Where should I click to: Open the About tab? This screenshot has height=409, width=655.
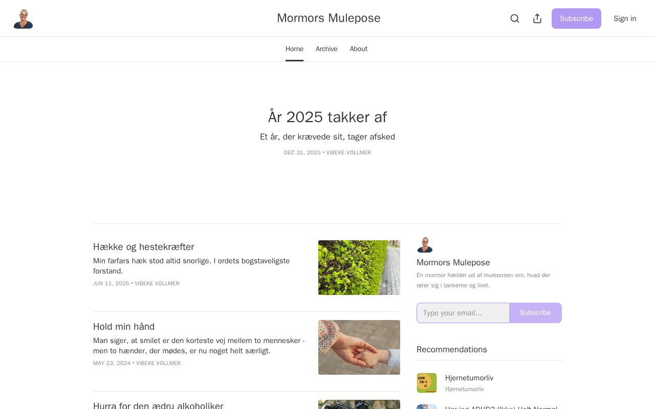click(359, 49)
